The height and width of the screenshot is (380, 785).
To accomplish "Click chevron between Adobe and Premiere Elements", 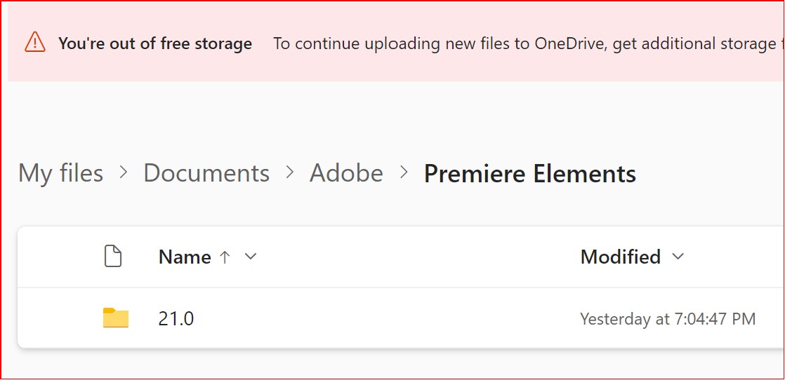I will [404, 172].
